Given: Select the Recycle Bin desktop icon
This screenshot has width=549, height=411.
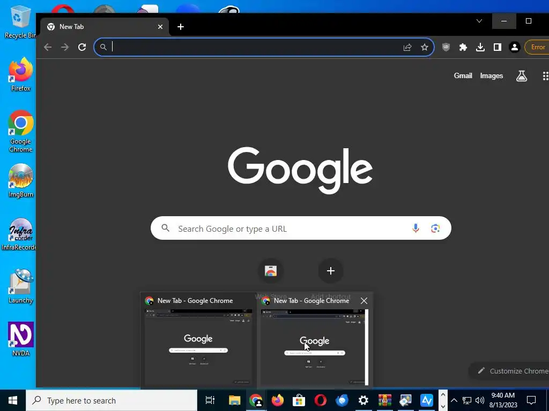Looking at the screenshot, I should (19, 21).
